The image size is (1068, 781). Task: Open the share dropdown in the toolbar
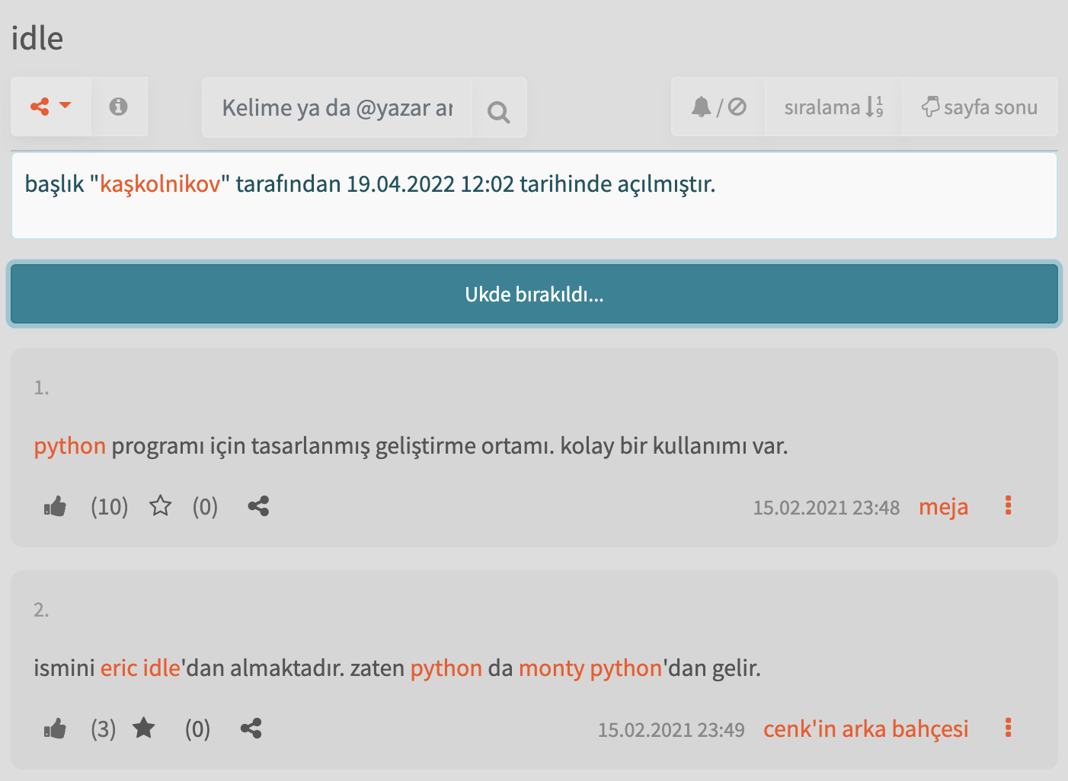tap(51, 107)
